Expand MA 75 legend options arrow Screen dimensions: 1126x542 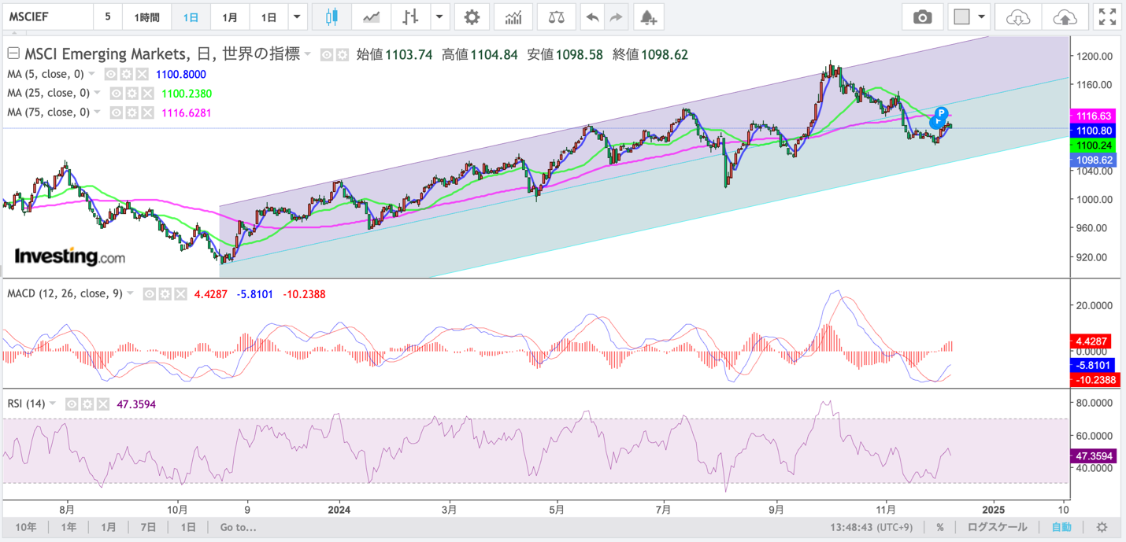[97, 112]
